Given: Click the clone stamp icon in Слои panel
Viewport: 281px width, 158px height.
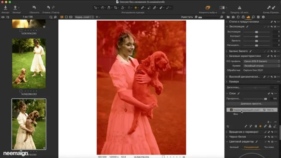Looking at the screenshot, I should coord(270,126).
